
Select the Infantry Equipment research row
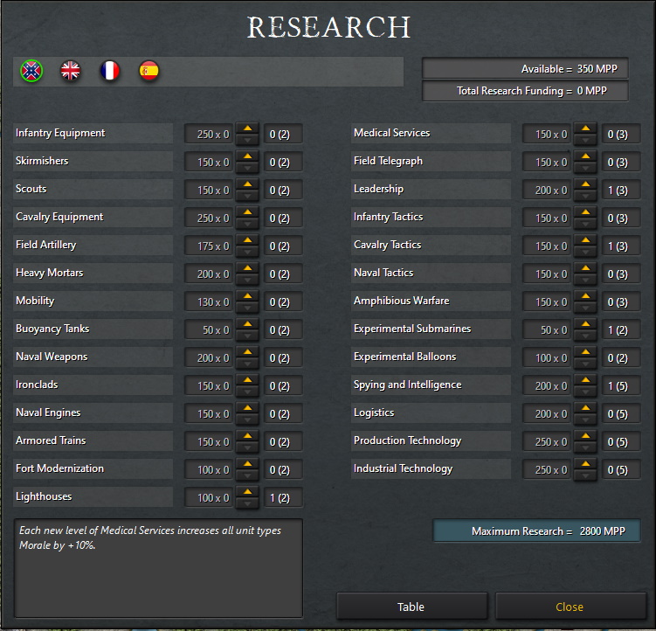coord(93,133)
